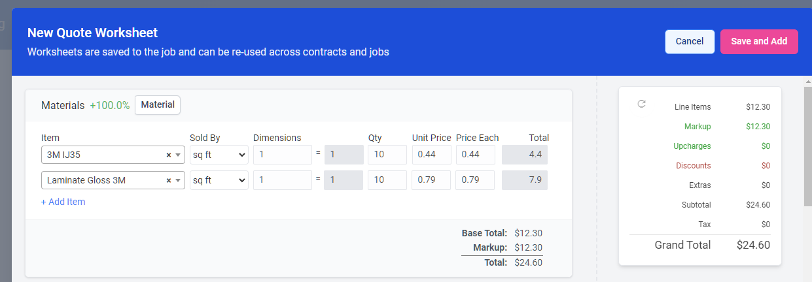Open the Laminate Gloss 3M dropdown arrow

(x=178, y=181)
